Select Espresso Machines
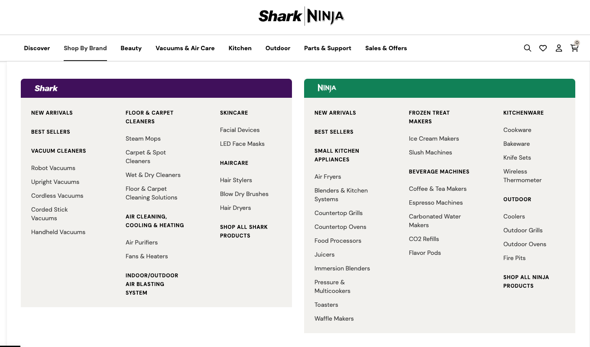590x347 pixels. (x=436, y=202)
